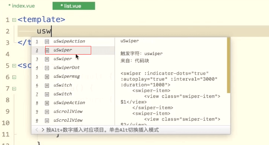Pick uScrollView suggestion numbered 0

coord(73,120)
